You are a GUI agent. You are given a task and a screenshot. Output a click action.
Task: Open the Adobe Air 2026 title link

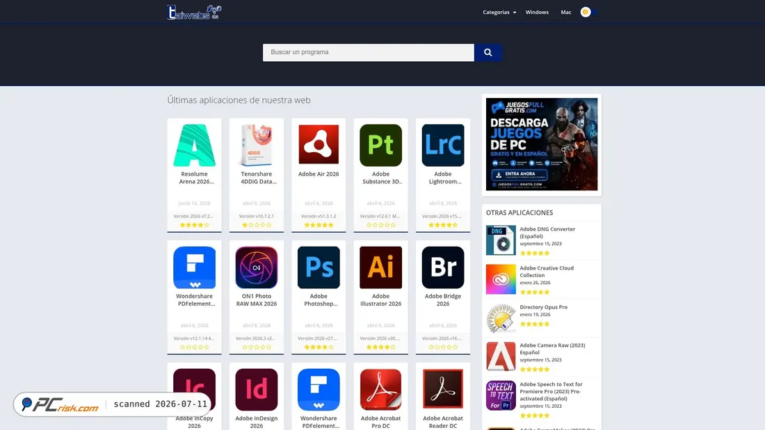pyautogui.click(x=319, y=174)
